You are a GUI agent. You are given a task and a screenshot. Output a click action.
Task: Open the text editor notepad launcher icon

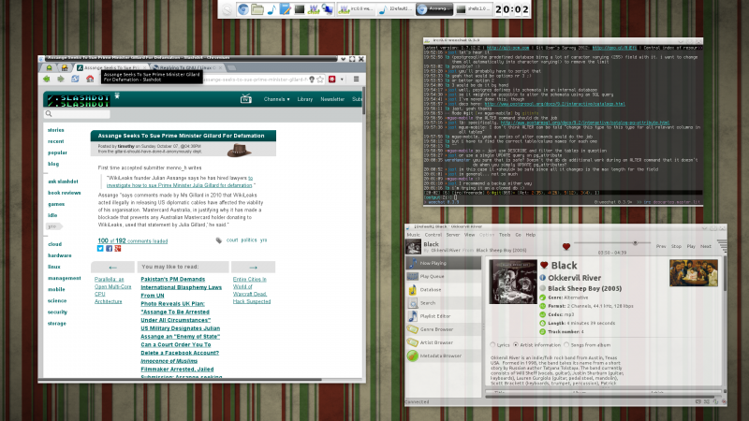point(286,9)
